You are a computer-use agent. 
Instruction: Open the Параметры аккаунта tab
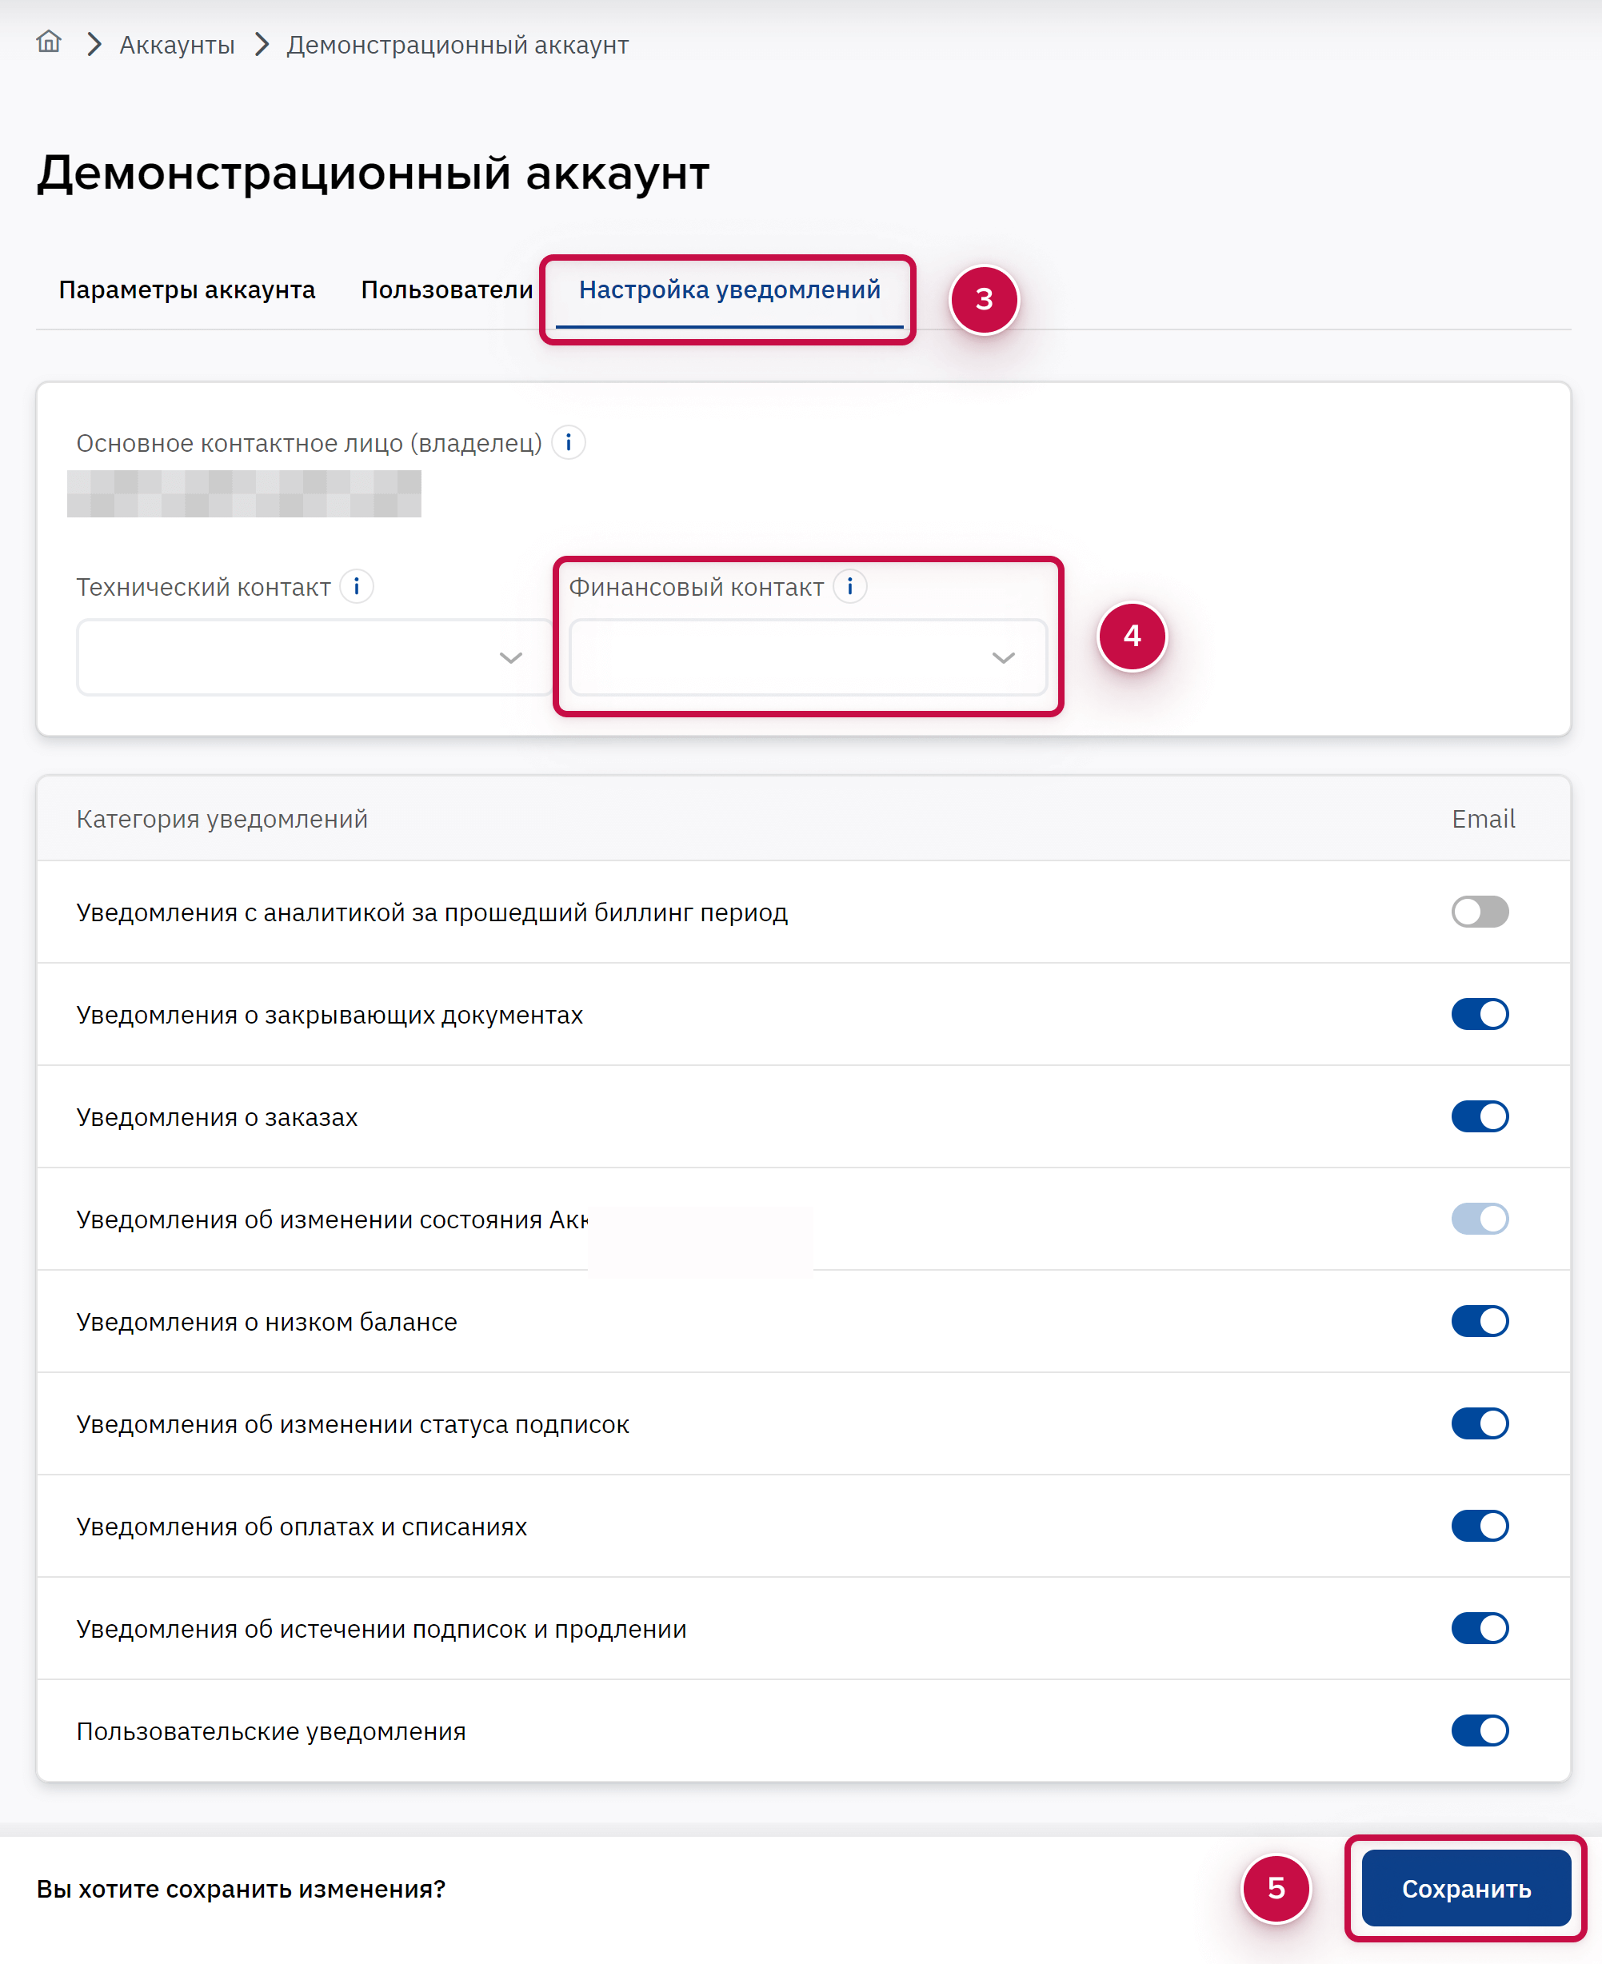(x=186, y=289)
